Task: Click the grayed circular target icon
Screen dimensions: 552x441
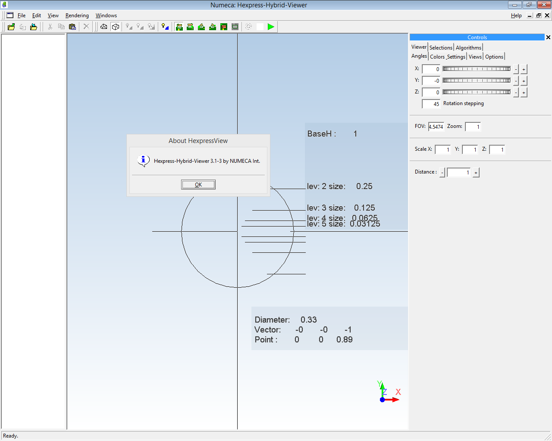Action: [249, 27]
